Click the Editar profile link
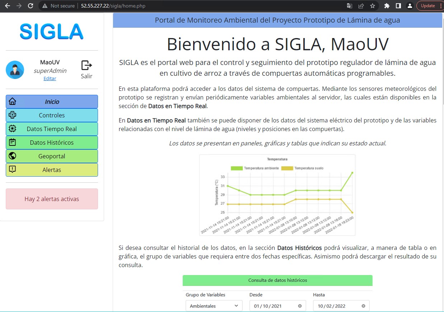Viewport: 444px width, 312px height. [50, 79]
